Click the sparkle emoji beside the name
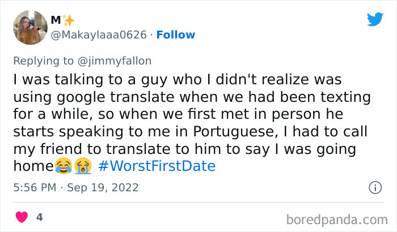397x232 pixels. click(x=69, y=20)
